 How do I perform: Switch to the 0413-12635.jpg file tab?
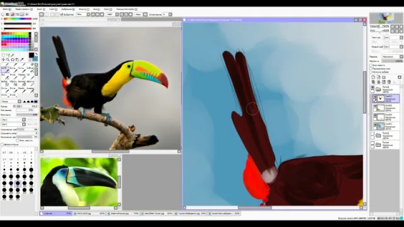coord(90,214)
